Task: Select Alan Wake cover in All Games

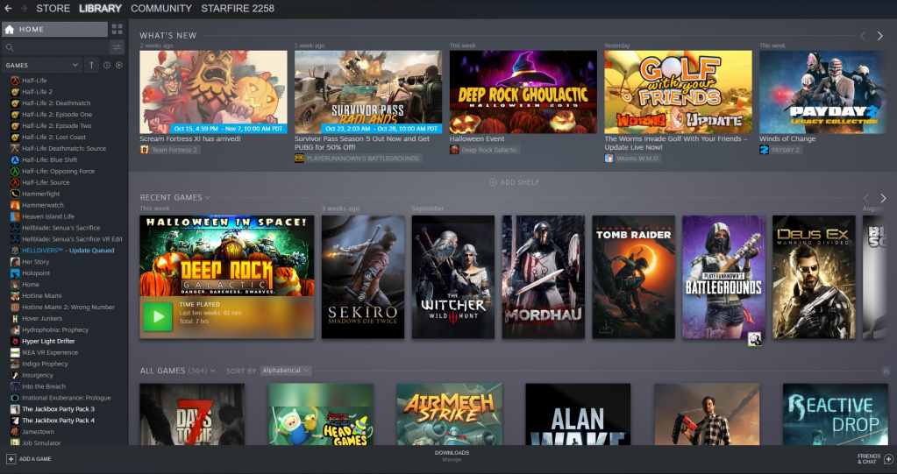Action: (x=578, y=414)
